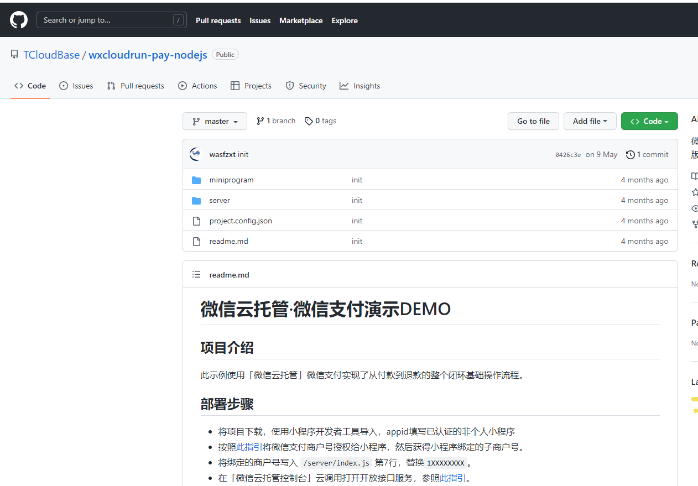Switch to the repository Issues tab

[76, 86]
